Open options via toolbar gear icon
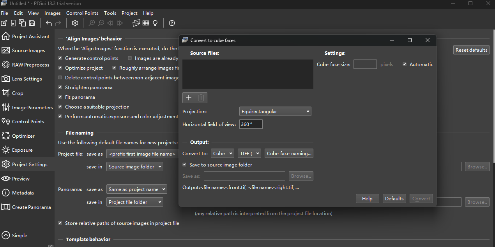Image resolution: width=495 pixels, height=247 pixels. coord(75,23)
